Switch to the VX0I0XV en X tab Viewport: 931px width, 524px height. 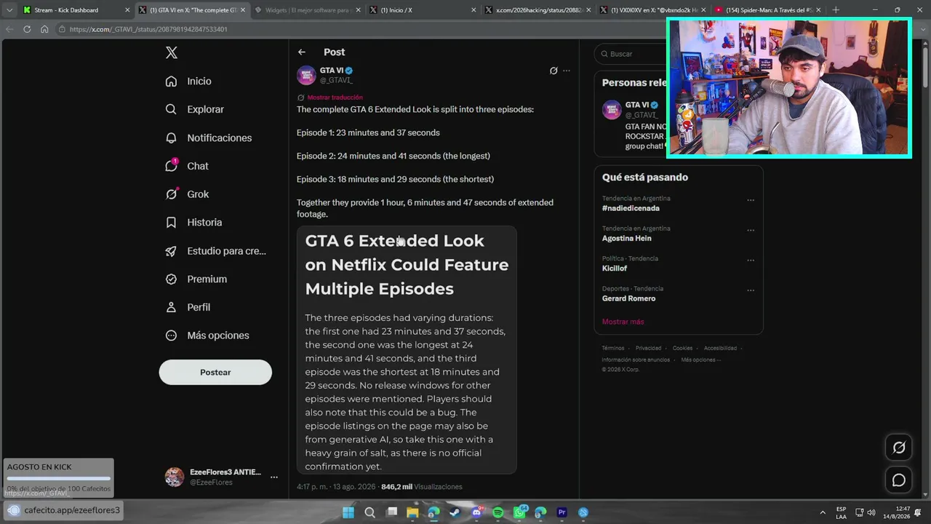pyautogui.click(x=652, y=10)
